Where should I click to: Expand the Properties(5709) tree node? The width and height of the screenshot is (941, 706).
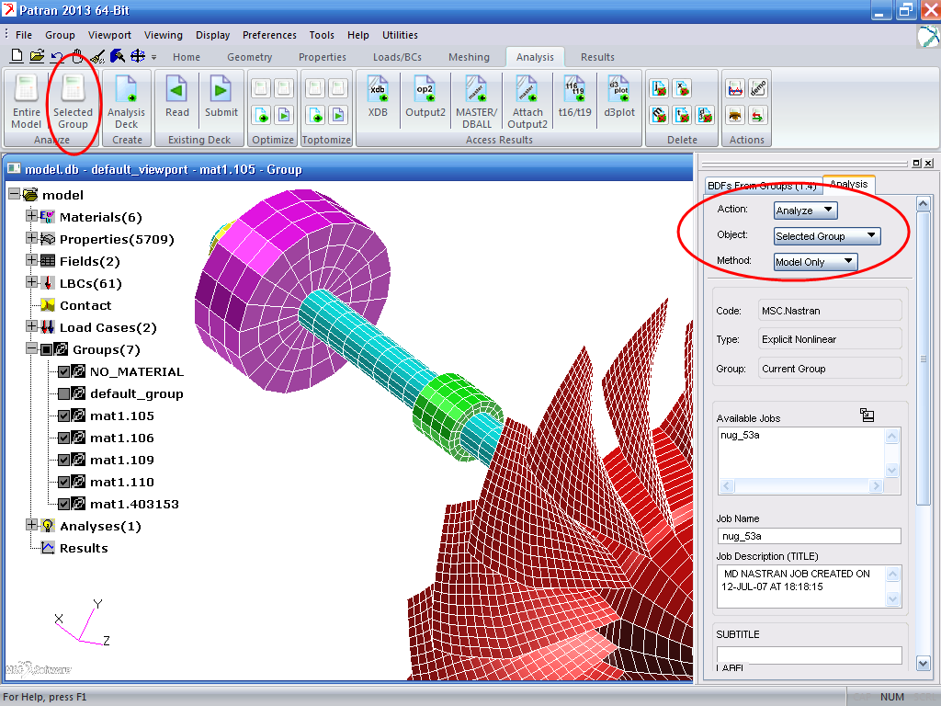32,237
